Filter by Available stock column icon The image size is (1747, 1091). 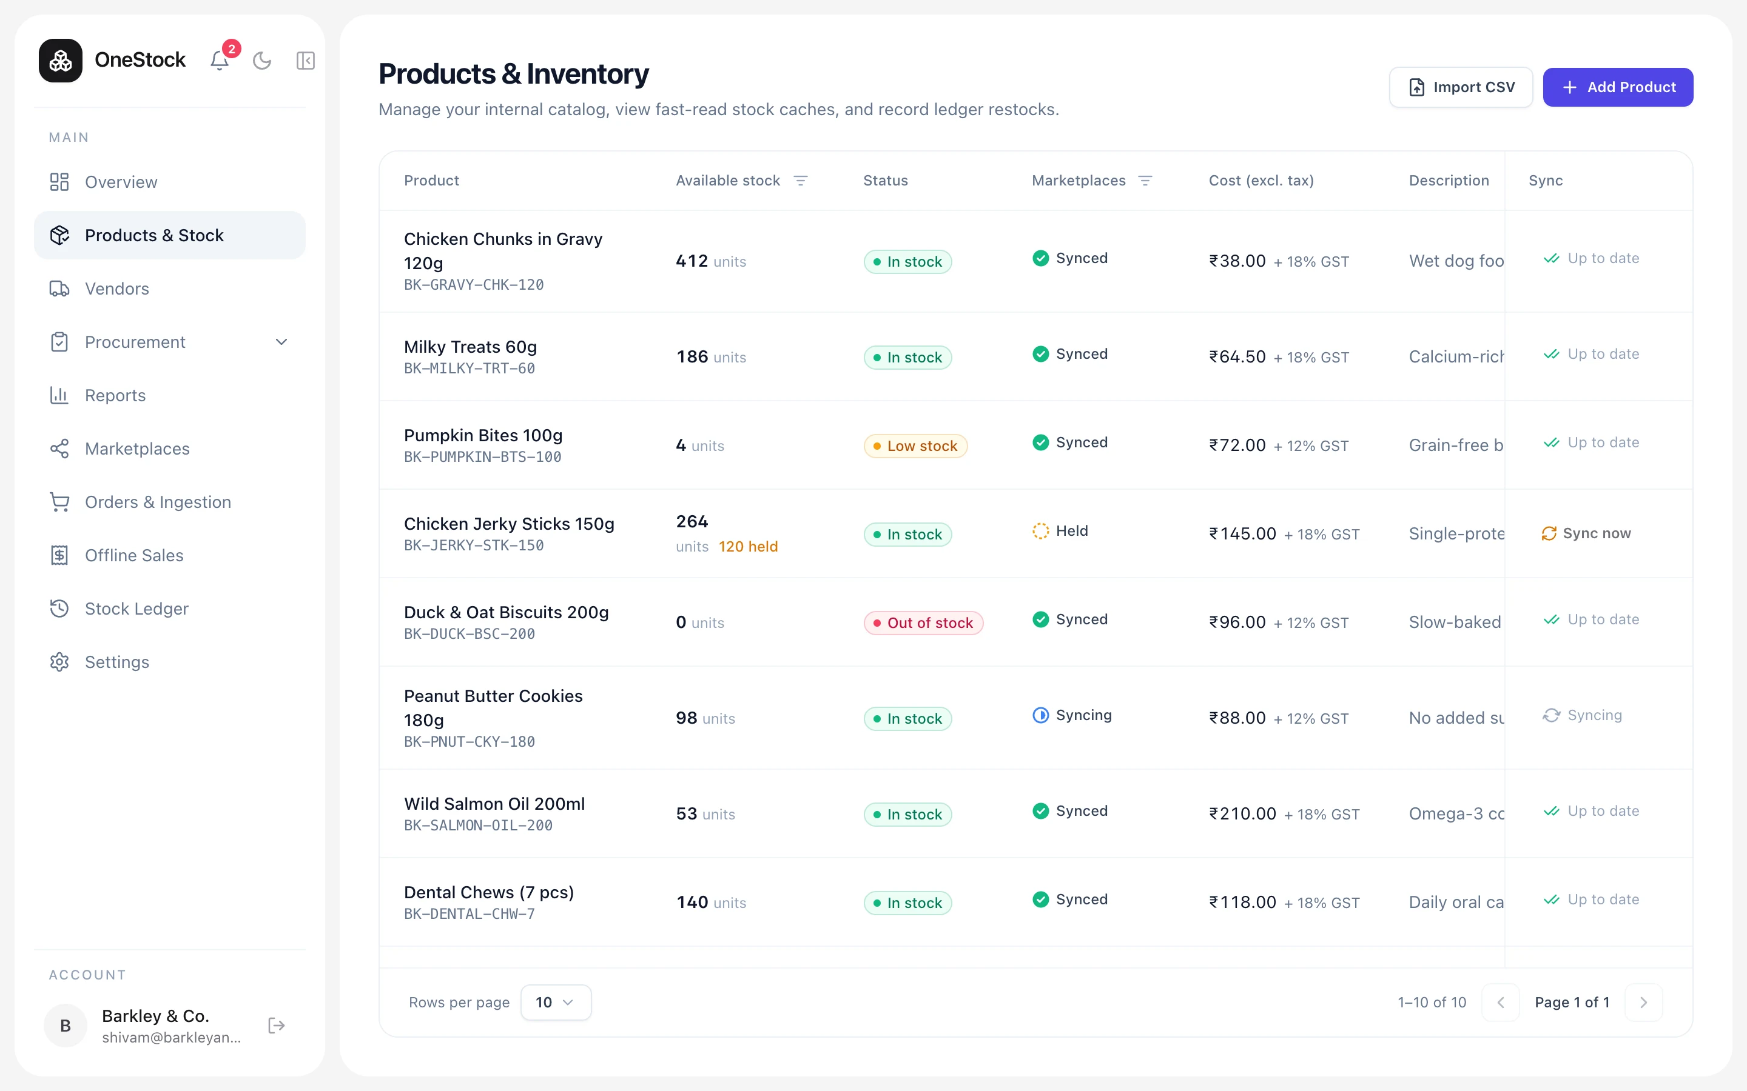click(x=801, y=181)
